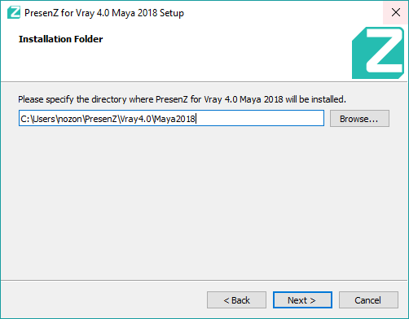Viewport: 409px width, 319px height.
Task: Click the 'PresenZ for Vray 4.0 Maya 2018 Setup' title
Action: (x=104, y=13)
